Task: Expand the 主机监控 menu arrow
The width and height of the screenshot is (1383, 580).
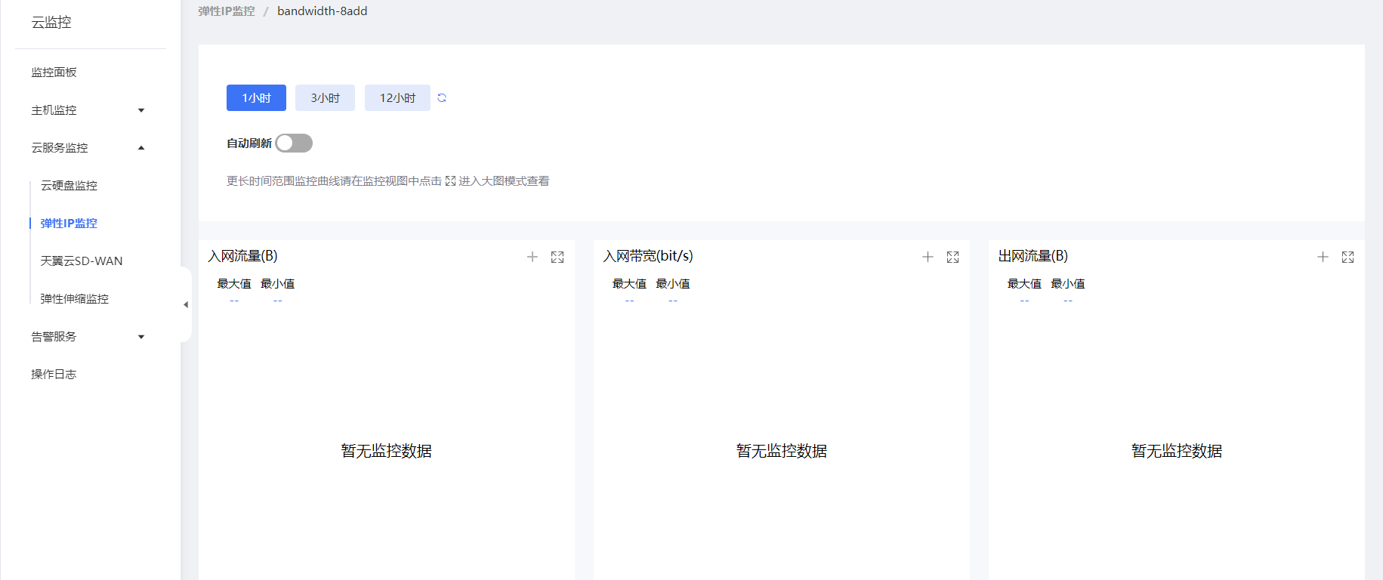Action: (x=141, y=110)
